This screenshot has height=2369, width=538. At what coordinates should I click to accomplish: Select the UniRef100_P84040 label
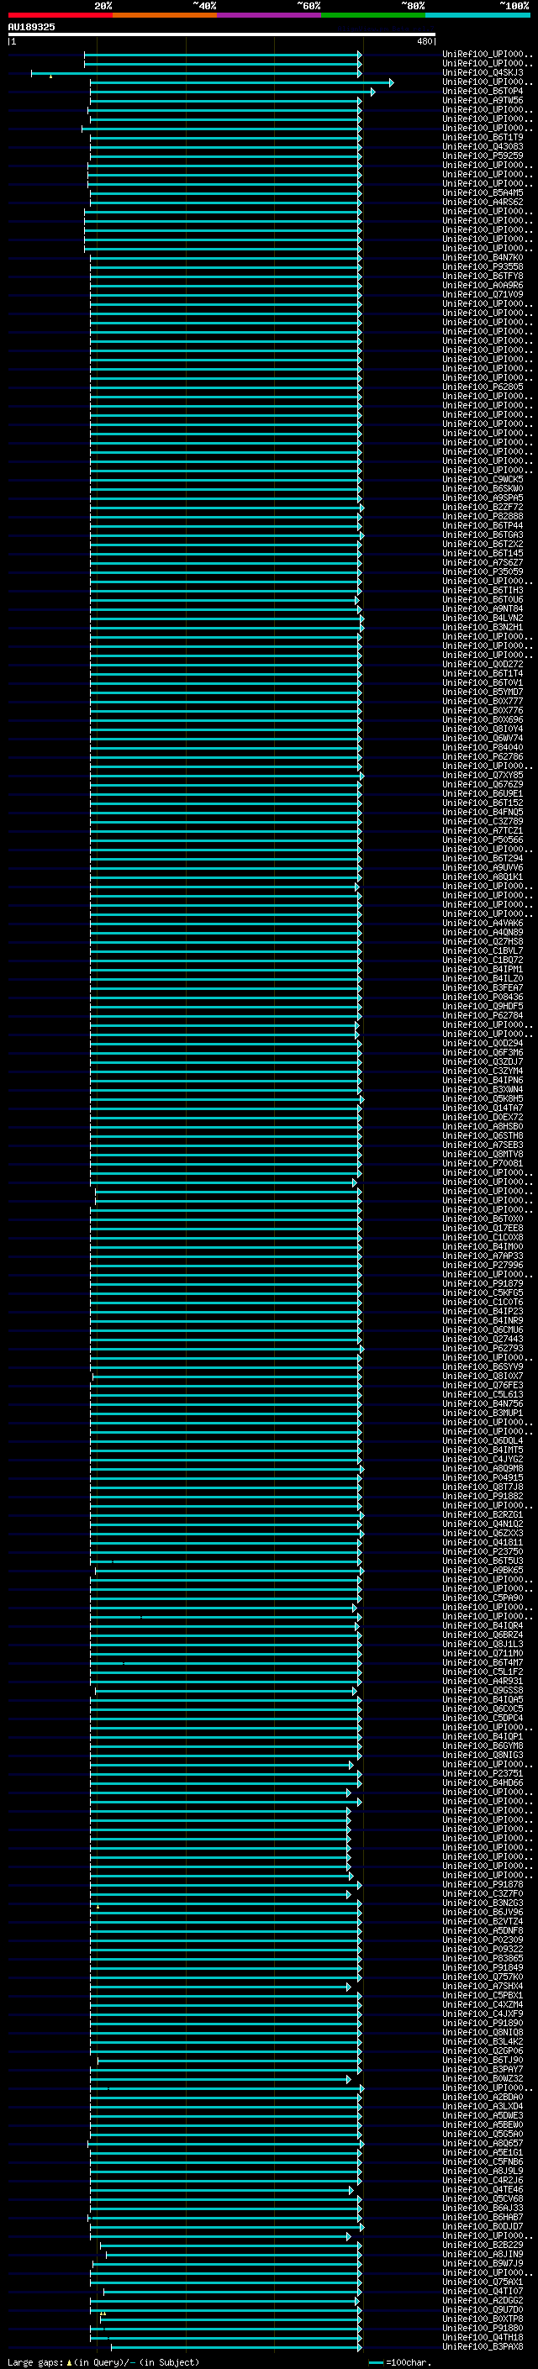tap(483, 747)
